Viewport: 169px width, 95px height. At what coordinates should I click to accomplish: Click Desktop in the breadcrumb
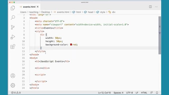pyautogui.click(x=46, y=12)
